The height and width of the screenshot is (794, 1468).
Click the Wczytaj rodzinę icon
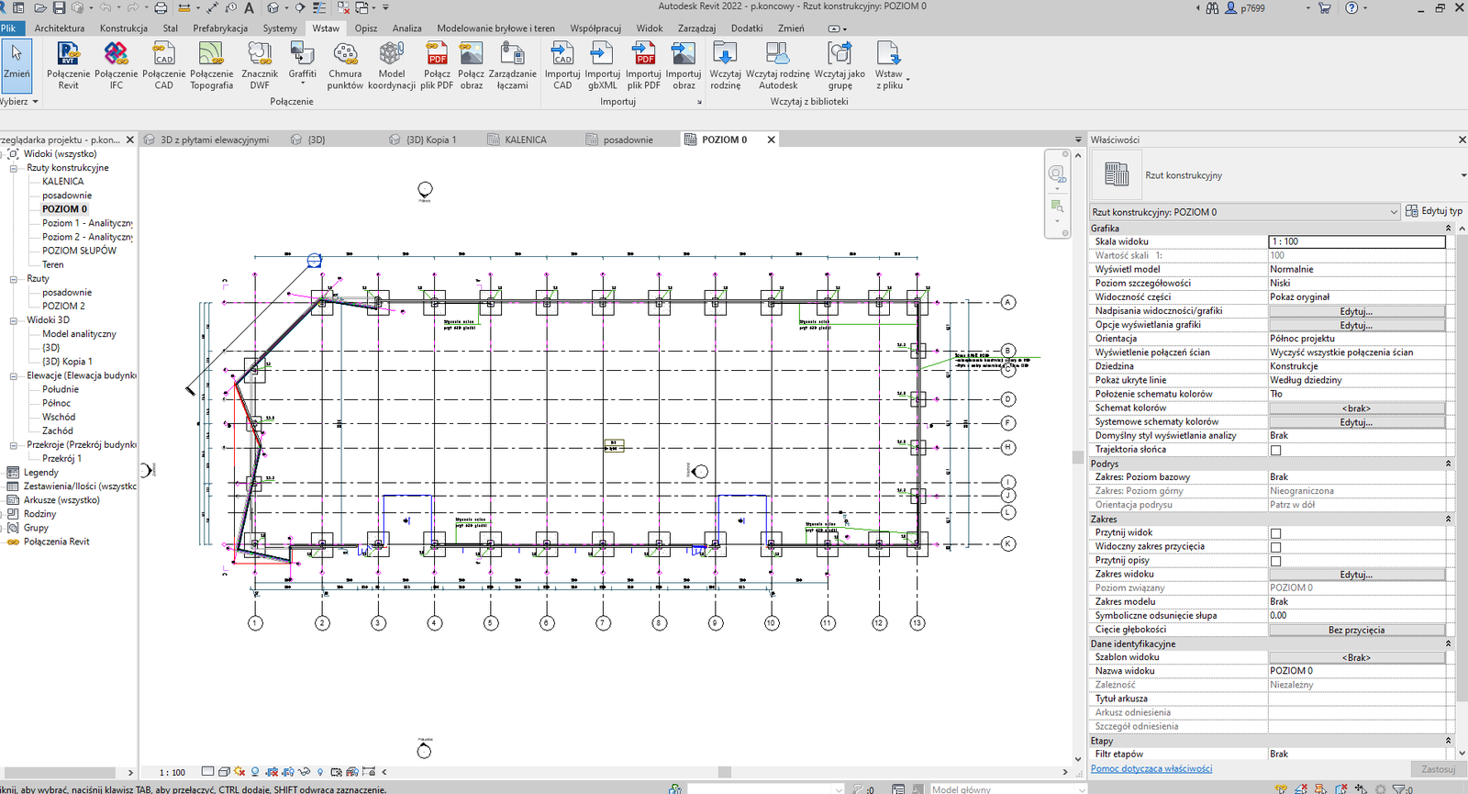pyautogui.click(x=725, y=64)
